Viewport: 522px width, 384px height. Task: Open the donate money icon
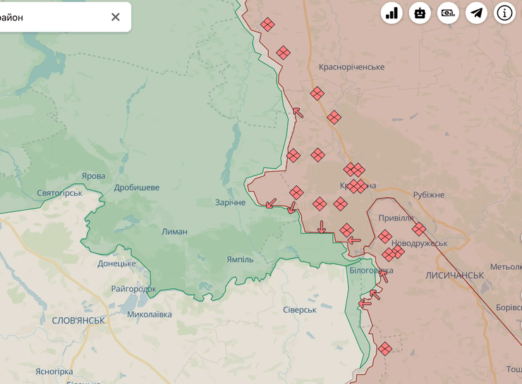449,13
